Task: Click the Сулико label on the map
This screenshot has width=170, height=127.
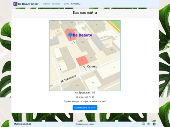Action: coord(92,66)
